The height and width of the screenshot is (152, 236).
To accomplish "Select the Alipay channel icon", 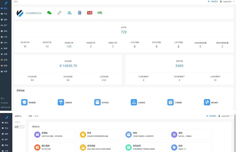I will [70, 13].
